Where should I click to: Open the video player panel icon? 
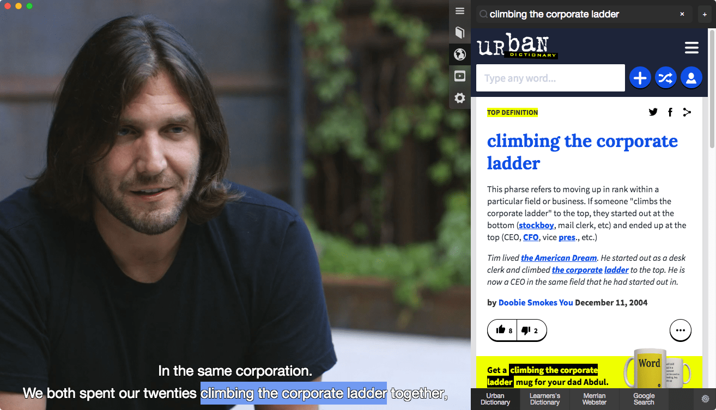point(460,76)
